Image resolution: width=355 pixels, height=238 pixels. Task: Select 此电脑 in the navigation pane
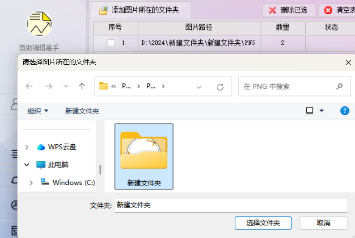pyautogui.click(x=52, y=165)
